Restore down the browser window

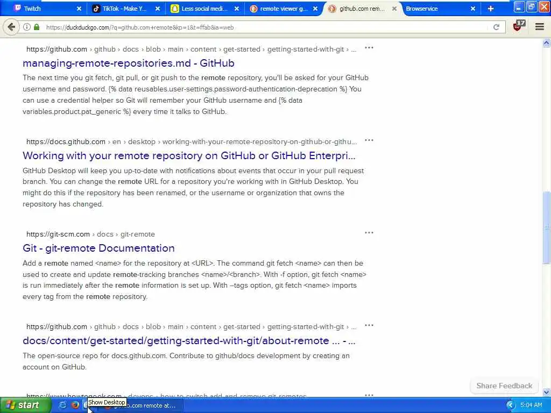click(531, 7)
